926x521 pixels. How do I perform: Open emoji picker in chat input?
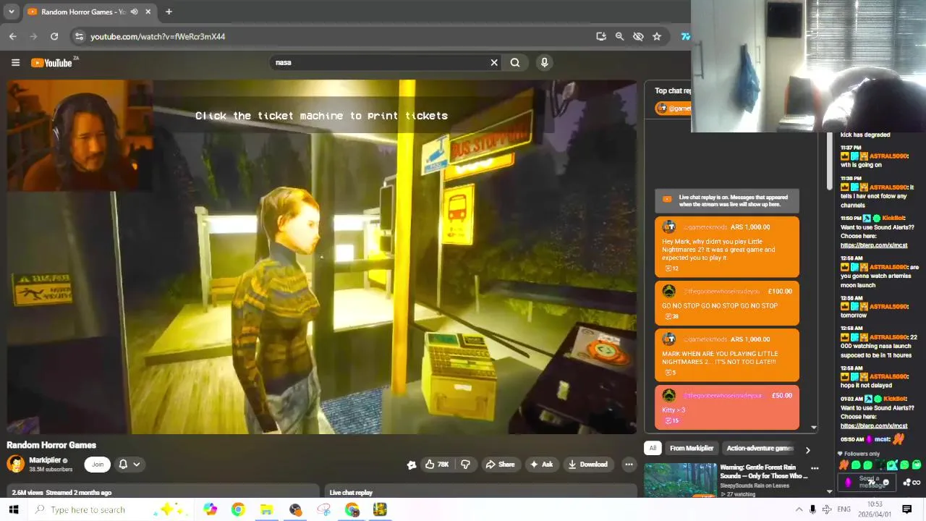coord(886,483)
